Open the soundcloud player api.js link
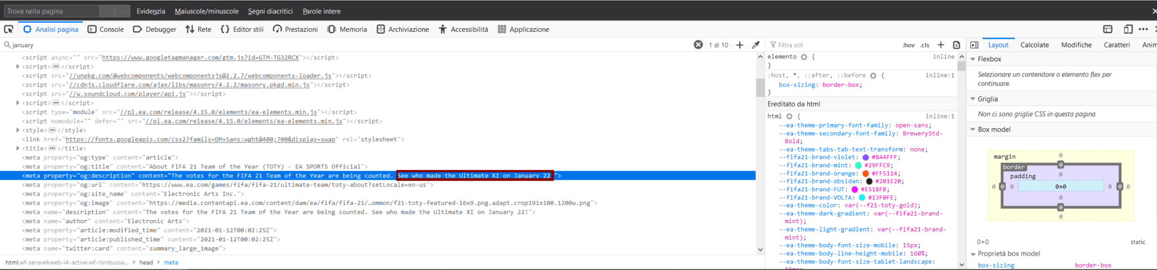Image resolution: width=1157 pixels, height=270 pixels. tap(129, 94)
